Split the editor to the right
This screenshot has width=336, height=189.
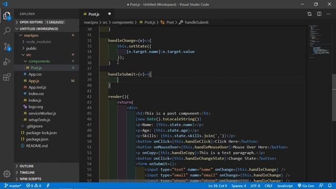(x=319, y=14)
